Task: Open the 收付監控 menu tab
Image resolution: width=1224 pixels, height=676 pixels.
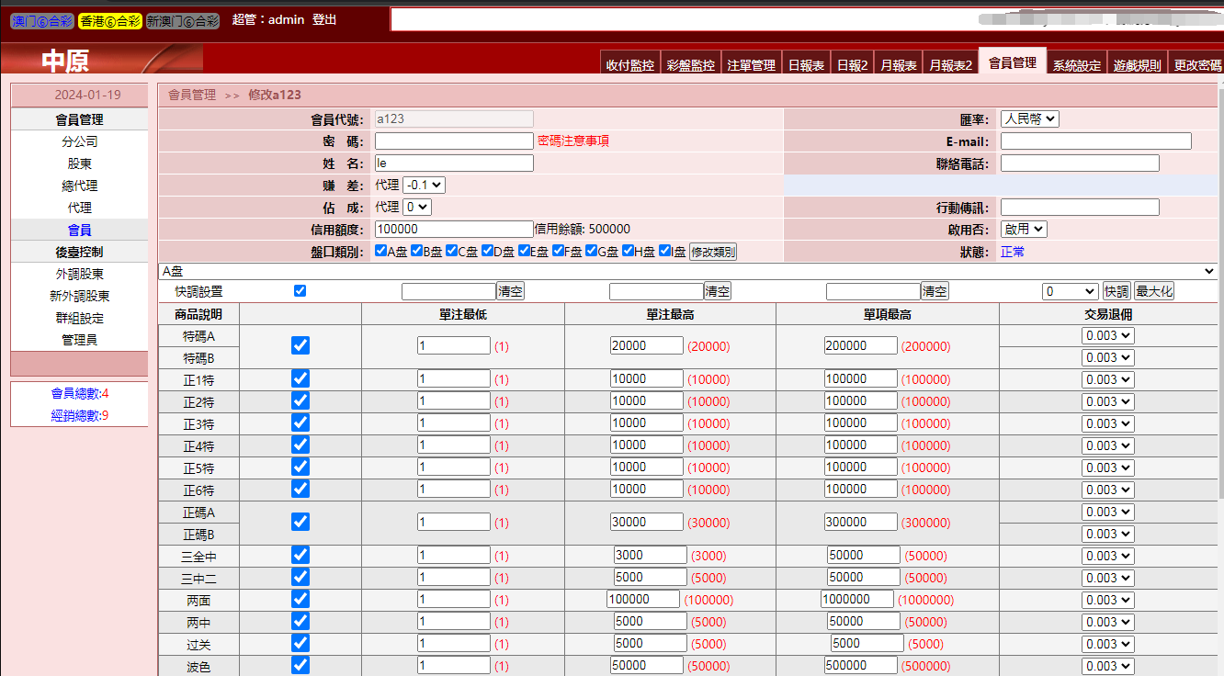Action: [629, 65]
